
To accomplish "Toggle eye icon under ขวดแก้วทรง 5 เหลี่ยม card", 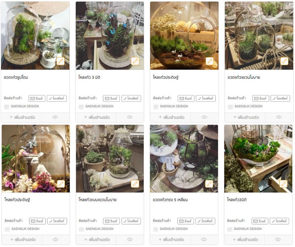I will [x=204, y=240].
